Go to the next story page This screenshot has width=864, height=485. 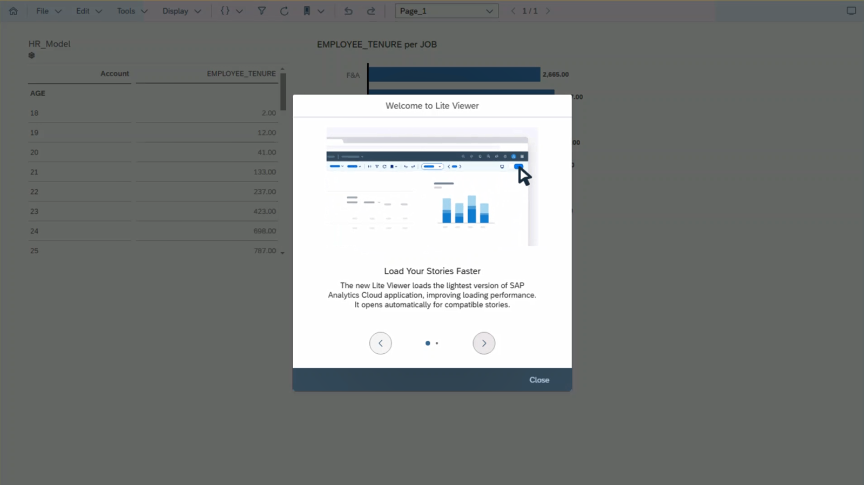548,11
